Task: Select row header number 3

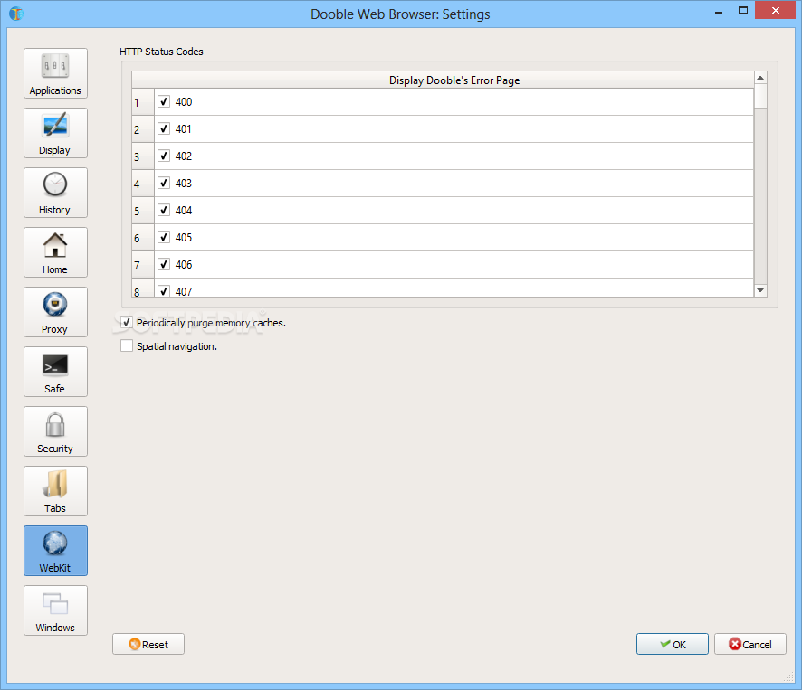Action: pos(143,156)
